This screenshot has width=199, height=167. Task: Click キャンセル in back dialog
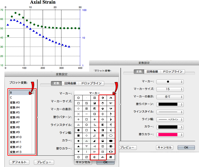[165, 147]
